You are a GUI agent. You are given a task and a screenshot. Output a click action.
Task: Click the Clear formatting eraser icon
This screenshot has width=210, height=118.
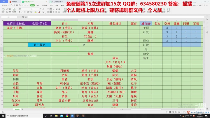pyautogui.click(x=43, y=12)
